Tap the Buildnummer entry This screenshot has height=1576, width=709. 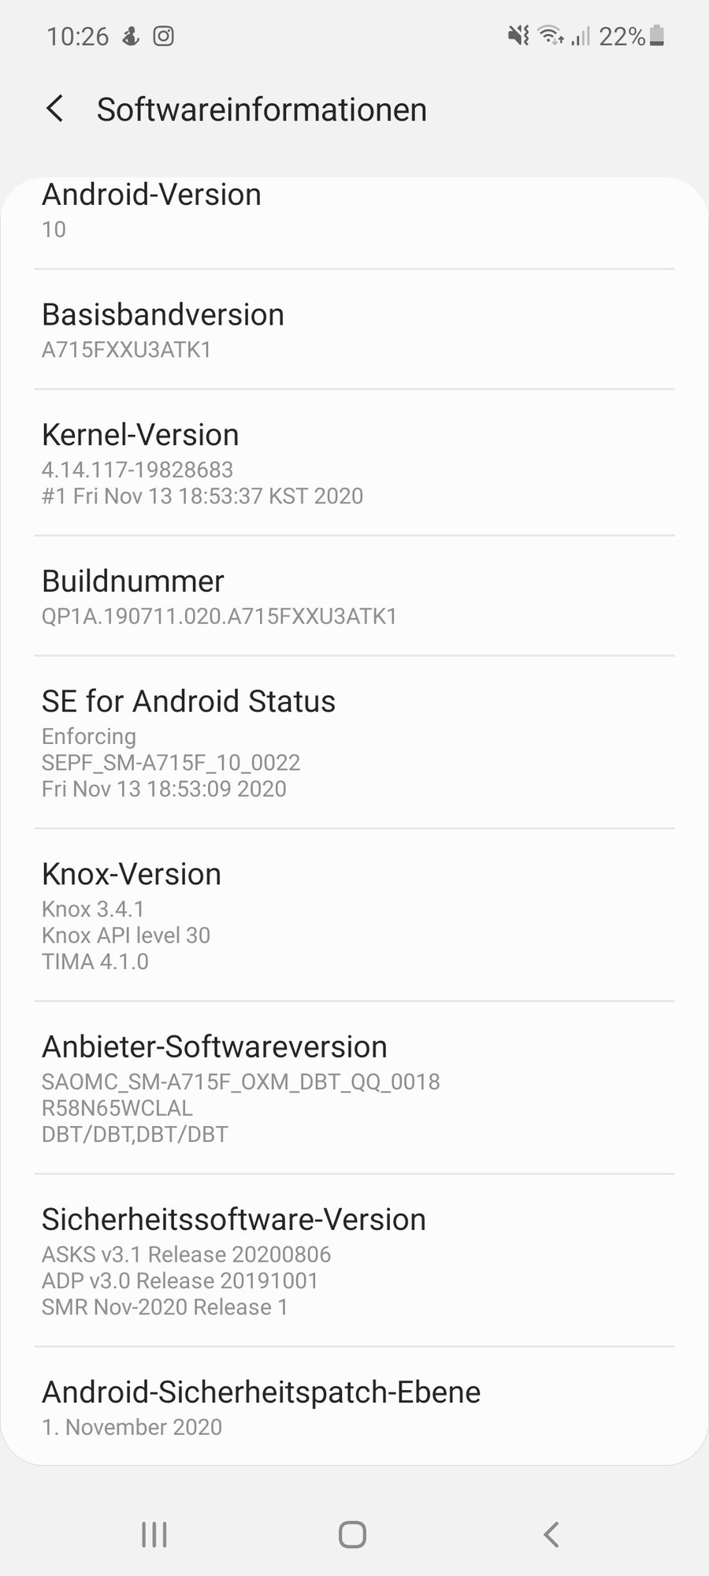354,597
